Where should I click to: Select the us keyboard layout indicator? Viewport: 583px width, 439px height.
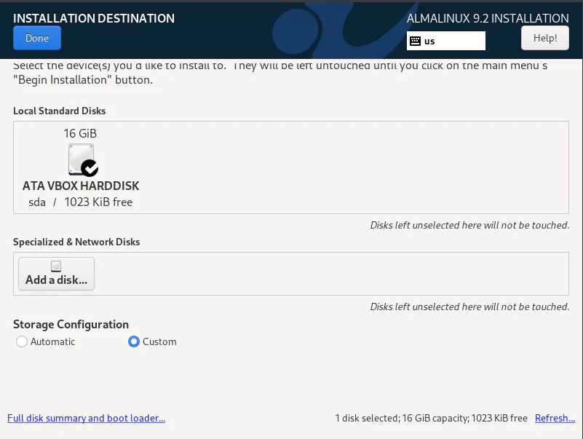coord(445,41)
